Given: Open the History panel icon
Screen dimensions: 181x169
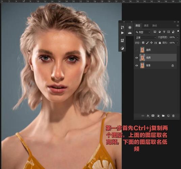Looking at the screenshot, I should (122, 27).
